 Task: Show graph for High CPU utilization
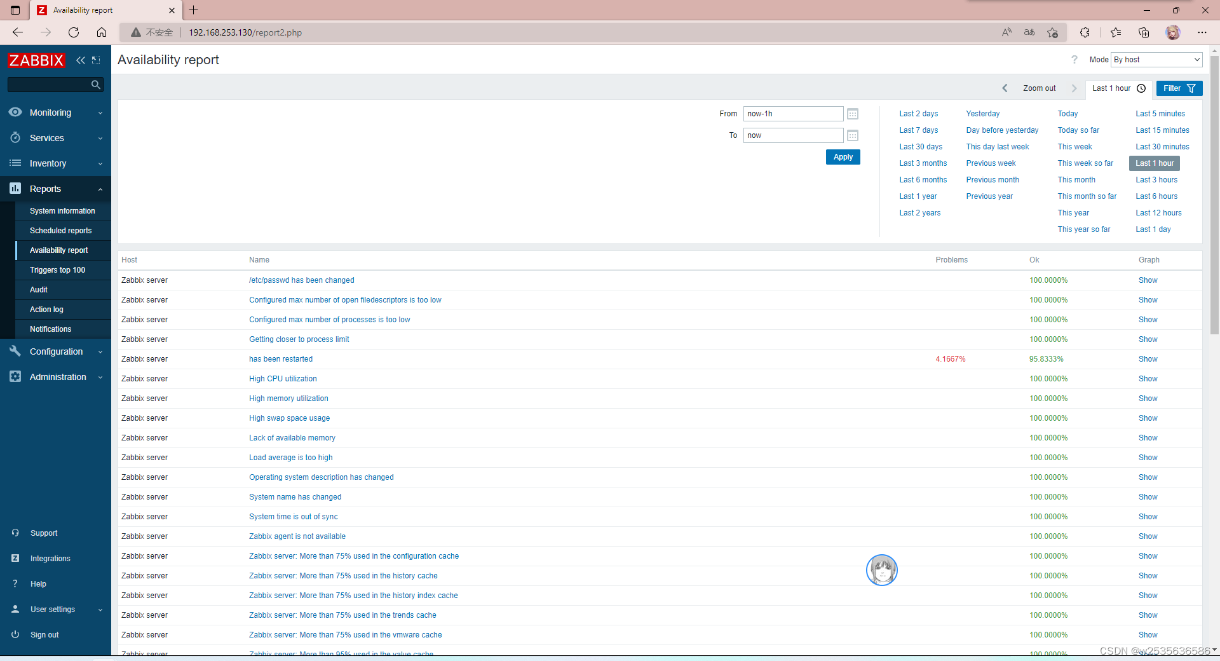[x=1148, y=379]
